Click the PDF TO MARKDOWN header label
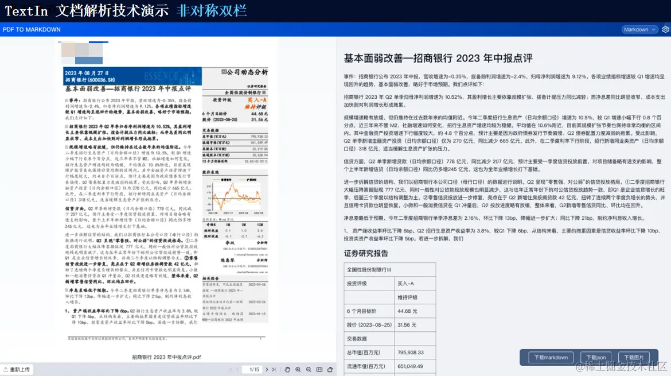The width and height of the screenshot is (671, 376). [x=32, y=29]
